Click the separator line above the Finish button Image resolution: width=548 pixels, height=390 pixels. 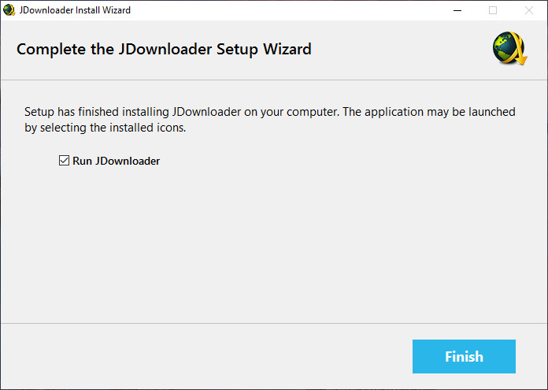[274, 323]
